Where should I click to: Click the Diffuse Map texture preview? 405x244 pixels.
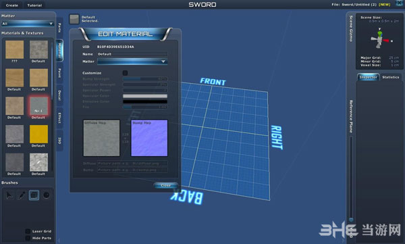point(101,138)
